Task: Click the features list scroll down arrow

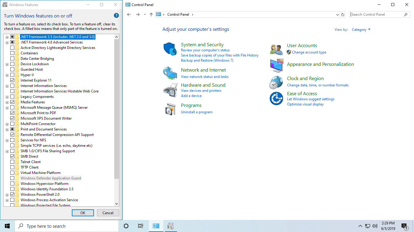Action: pos(117,204)
